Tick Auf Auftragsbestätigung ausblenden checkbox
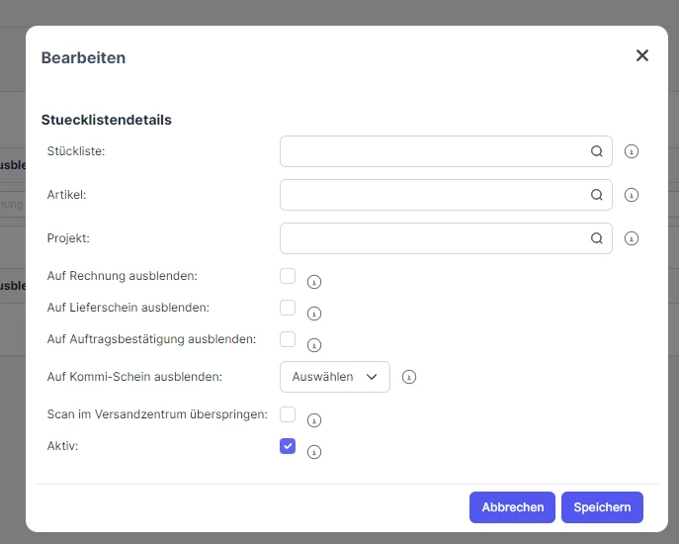The image size is (679, 544). point(288,339)
